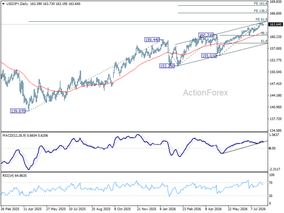Click the RSI 100 scale label
284x213 pixels.
click(x=272, y=175)
